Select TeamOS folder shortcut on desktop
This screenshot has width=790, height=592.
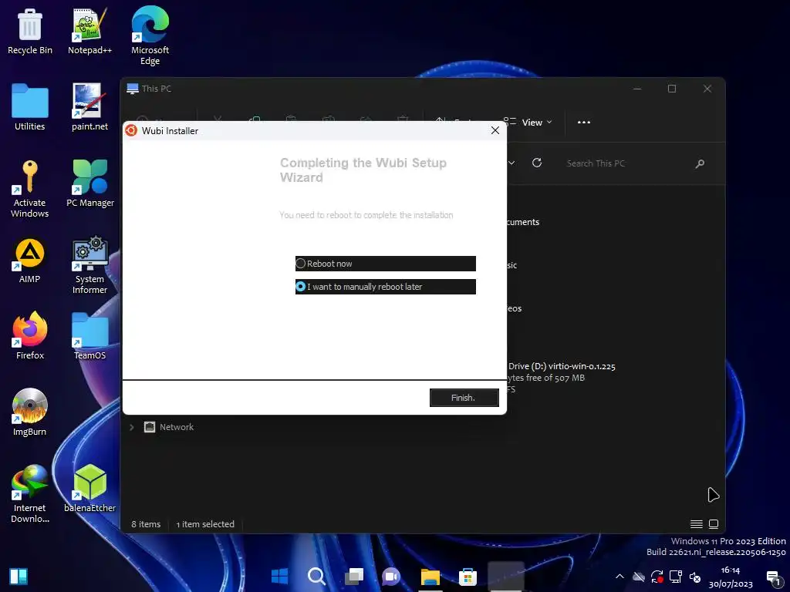[89, 336]
